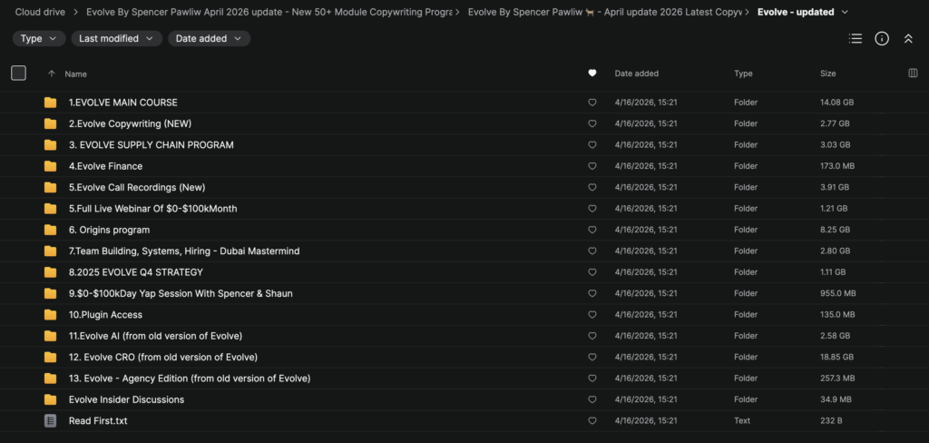This screenshot has height=443, width=929.
Task: Toggle the select-all checkbox
Action: point(18,74)
